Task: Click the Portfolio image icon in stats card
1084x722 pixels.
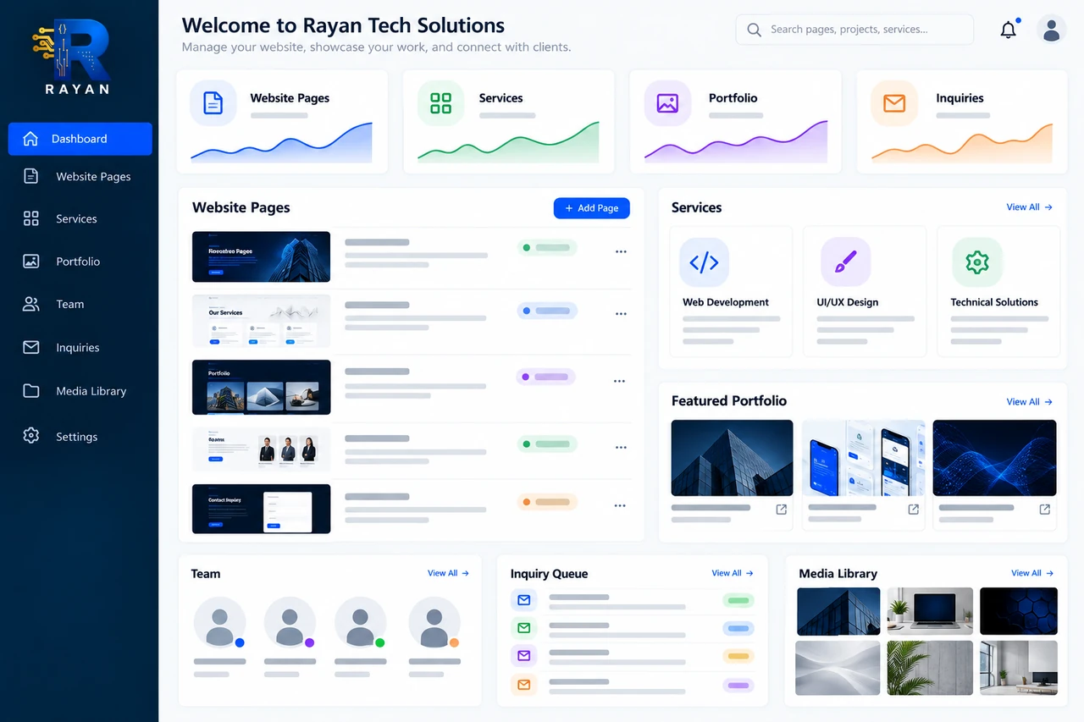Action: coord(667,103)
